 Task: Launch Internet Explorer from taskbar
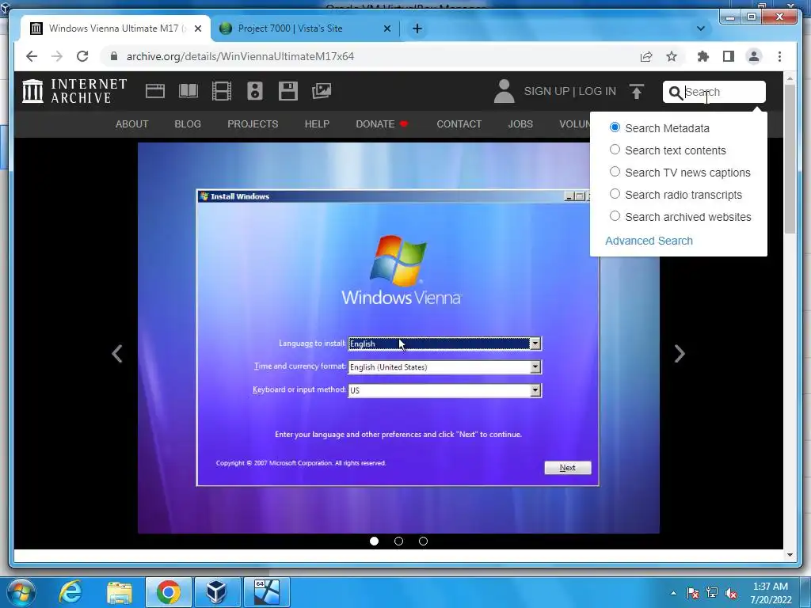click(70, 592)
